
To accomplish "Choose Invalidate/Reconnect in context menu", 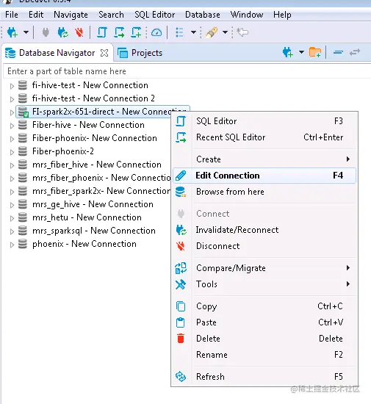I will (x=264, y=230).
